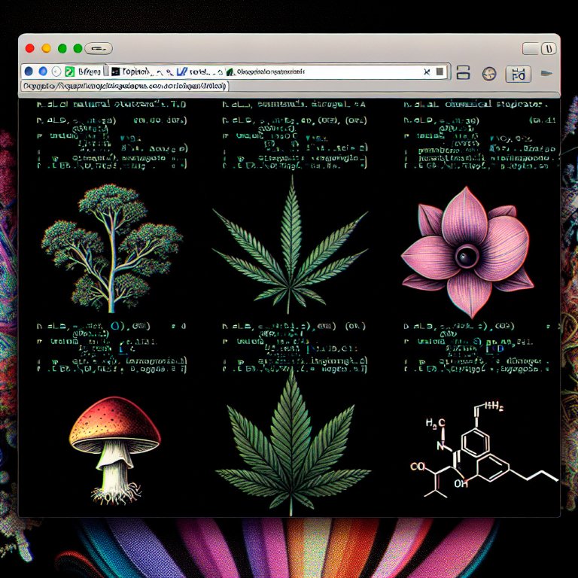Screen dimensions: 578x578
Task: Click the boxed bookmarks button in toolbar
Action: 517,73
